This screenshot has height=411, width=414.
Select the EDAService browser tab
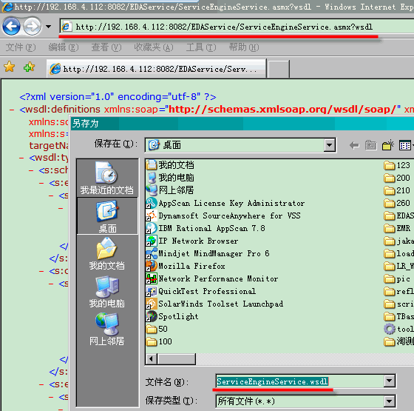tap(156, 69)
